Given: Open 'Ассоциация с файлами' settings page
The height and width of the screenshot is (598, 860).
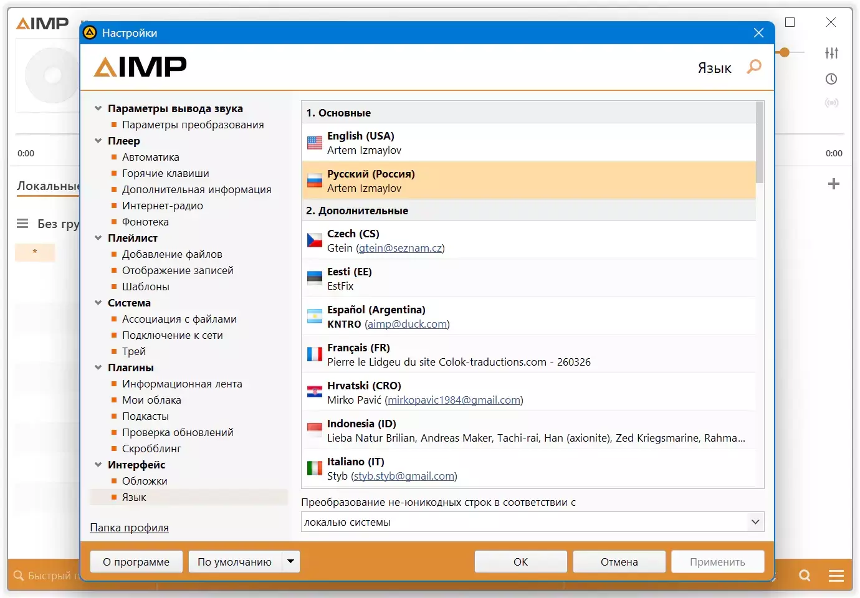Looking at the screenshot, I should click(179, 319).
